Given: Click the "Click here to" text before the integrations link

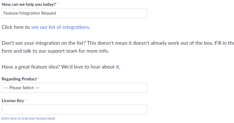Looking at the screenshot, I should pos(16,27).
